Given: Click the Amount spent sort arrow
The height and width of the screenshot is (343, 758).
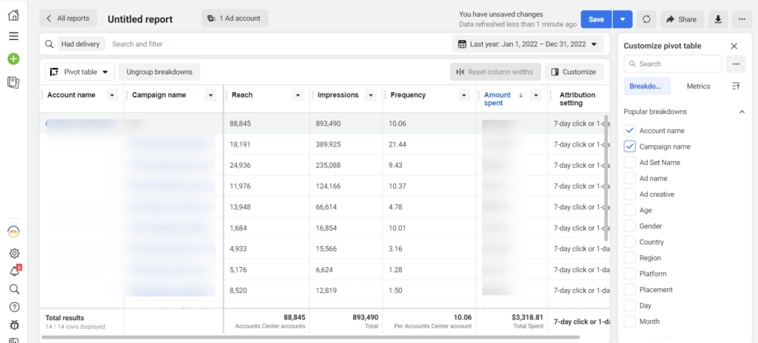Looking at the screenshot, I should 520,95.
